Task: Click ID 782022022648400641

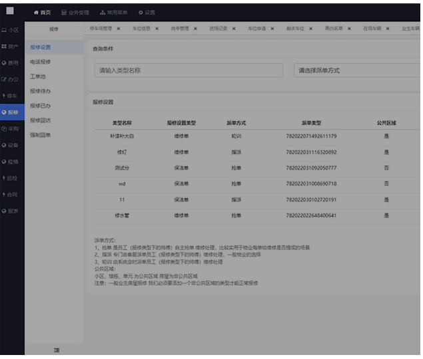Action: (311, 215)
